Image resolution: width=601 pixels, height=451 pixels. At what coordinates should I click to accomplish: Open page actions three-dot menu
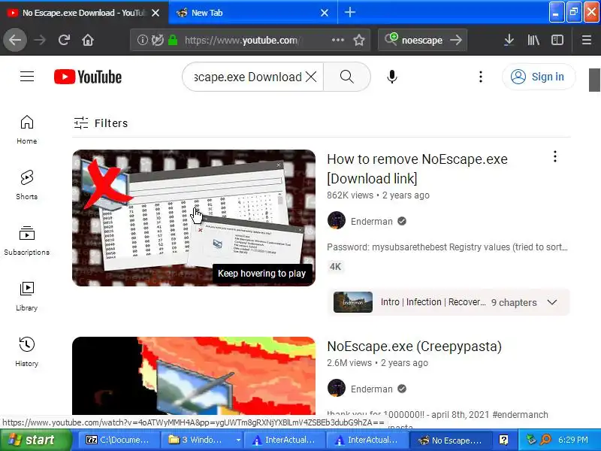click(x=337, y=40)
